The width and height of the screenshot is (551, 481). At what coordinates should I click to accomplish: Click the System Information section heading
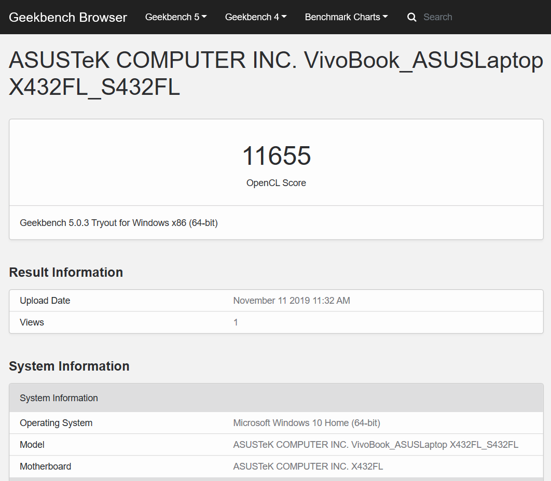point(69,366)
